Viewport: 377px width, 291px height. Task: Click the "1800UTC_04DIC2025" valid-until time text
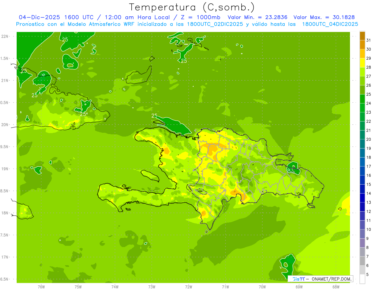[x=330, y=24]
